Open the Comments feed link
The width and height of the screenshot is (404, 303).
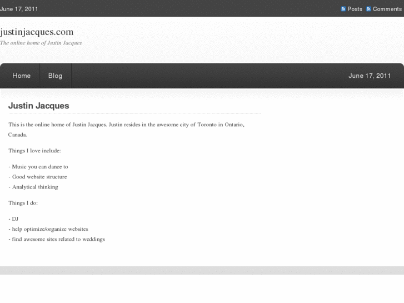[x=387, y=9]
